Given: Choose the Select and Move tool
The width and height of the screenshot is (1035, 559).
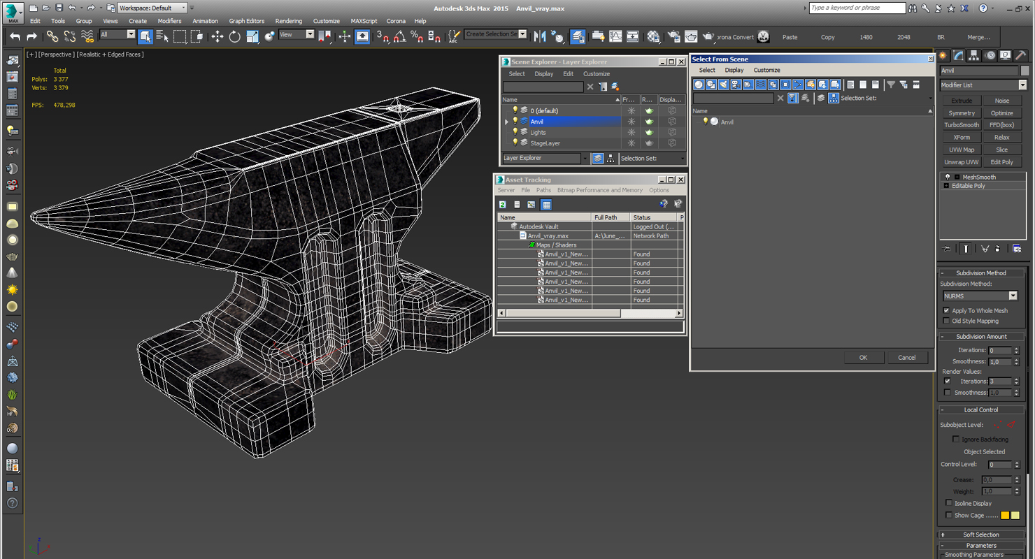Looking at the screenshot, I should coord(217,36).
